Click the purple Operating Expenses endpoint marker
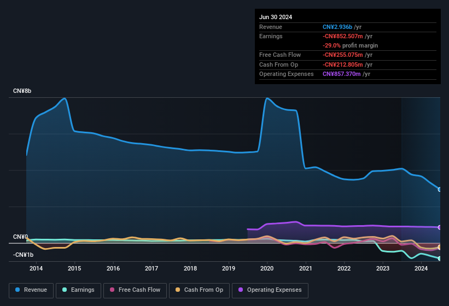The image size is (449, 306). point(440,227)
